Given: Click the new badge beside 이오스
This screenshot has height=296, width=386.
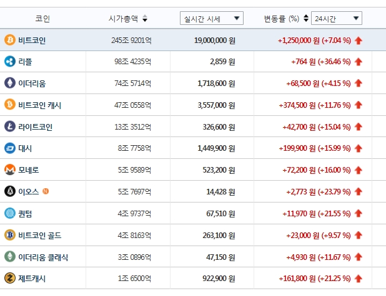Looking at the screenshot, I should coord(45,191).
